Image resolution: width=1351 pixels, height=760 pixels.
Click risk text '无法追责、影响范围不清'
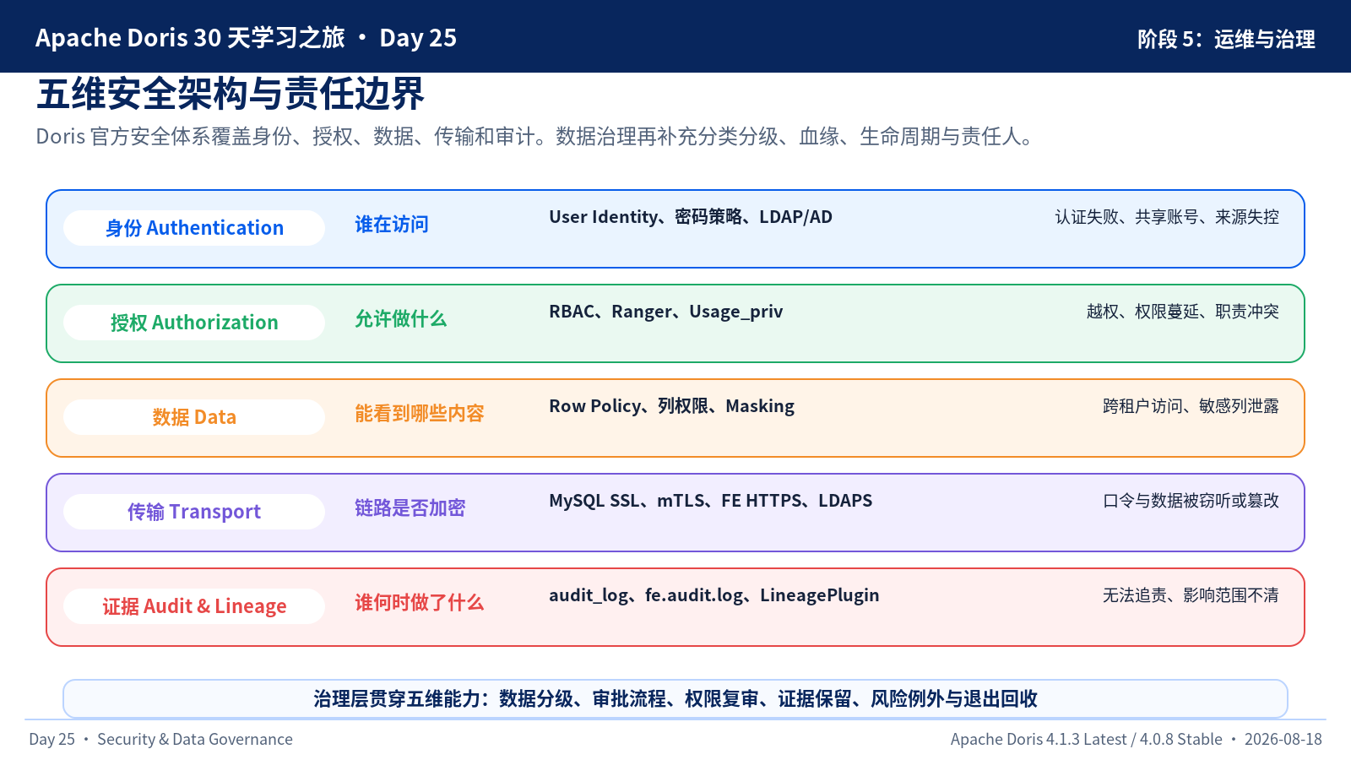click(x=1191, y=595)
